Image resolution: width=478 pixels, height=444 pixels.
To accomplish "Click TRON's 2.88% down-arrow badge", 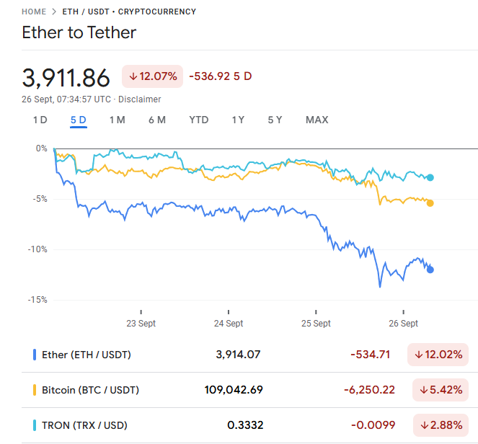I will [441, 425].
